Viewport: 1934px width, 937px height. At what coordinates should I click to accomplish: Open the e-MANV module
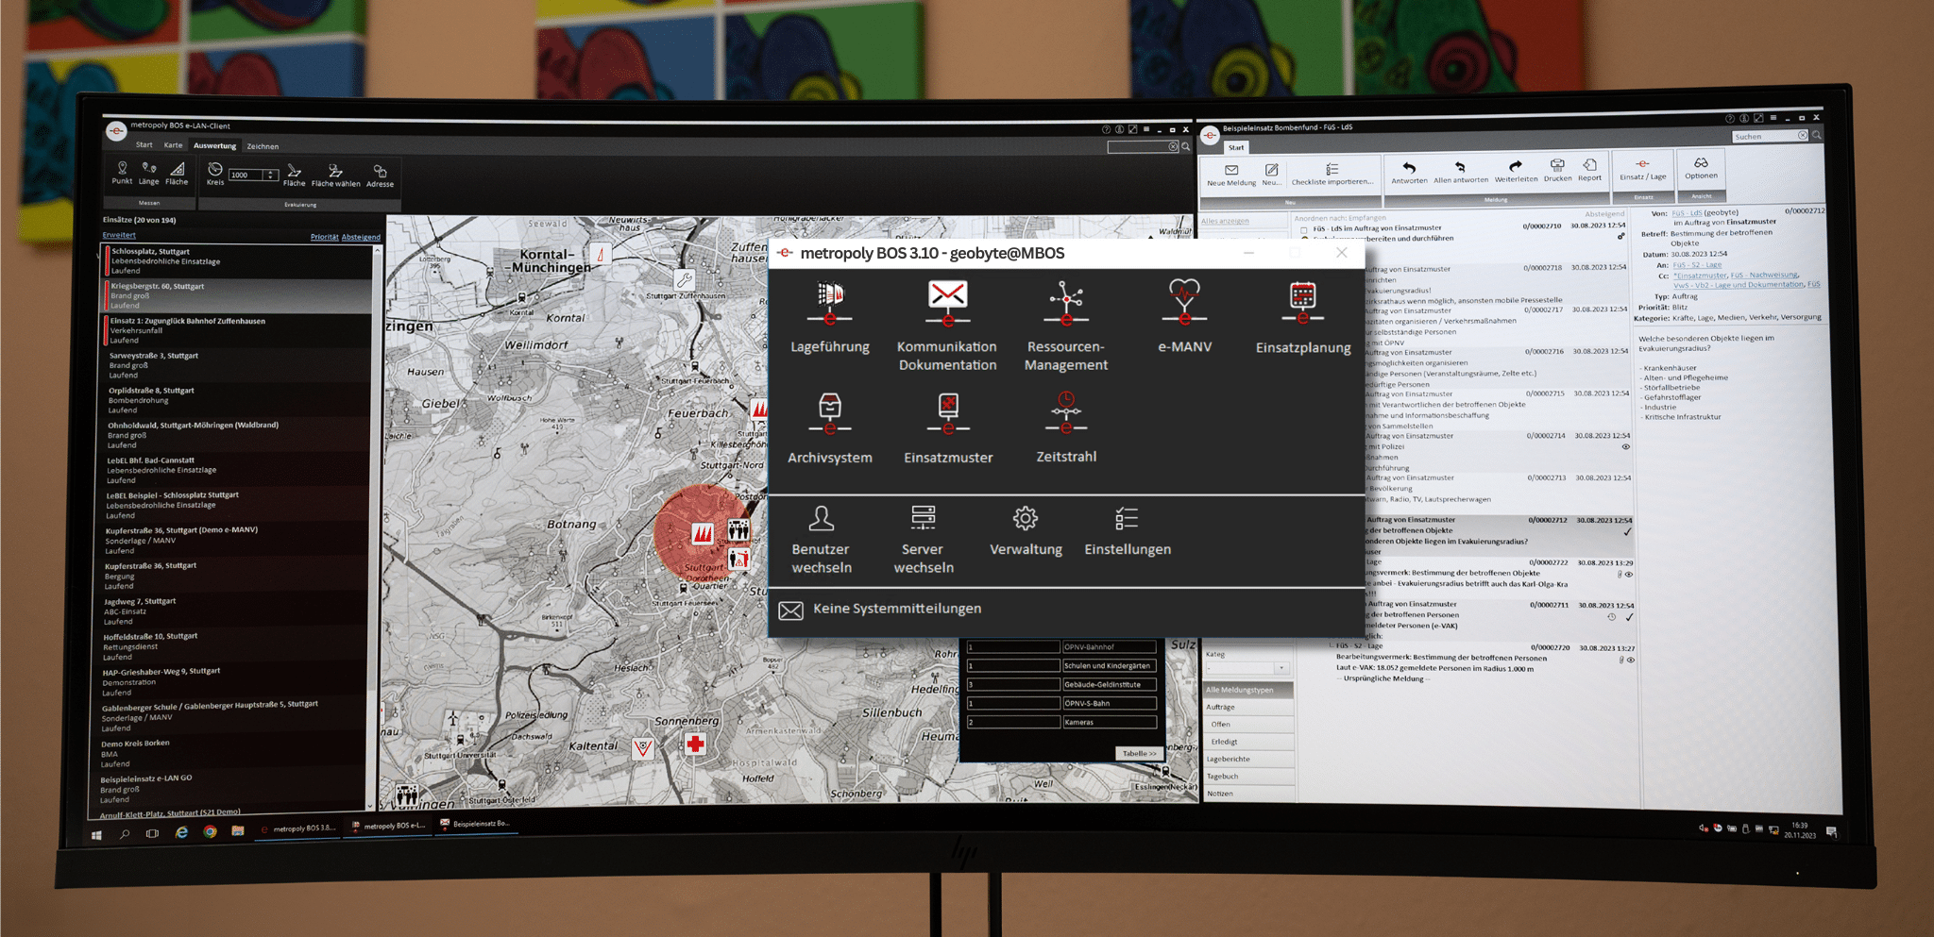[1184, 316]
